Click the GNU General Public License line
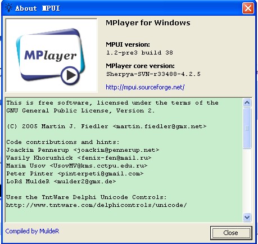Viewport: 258px width, 244px height. click(x=80, y=111)
